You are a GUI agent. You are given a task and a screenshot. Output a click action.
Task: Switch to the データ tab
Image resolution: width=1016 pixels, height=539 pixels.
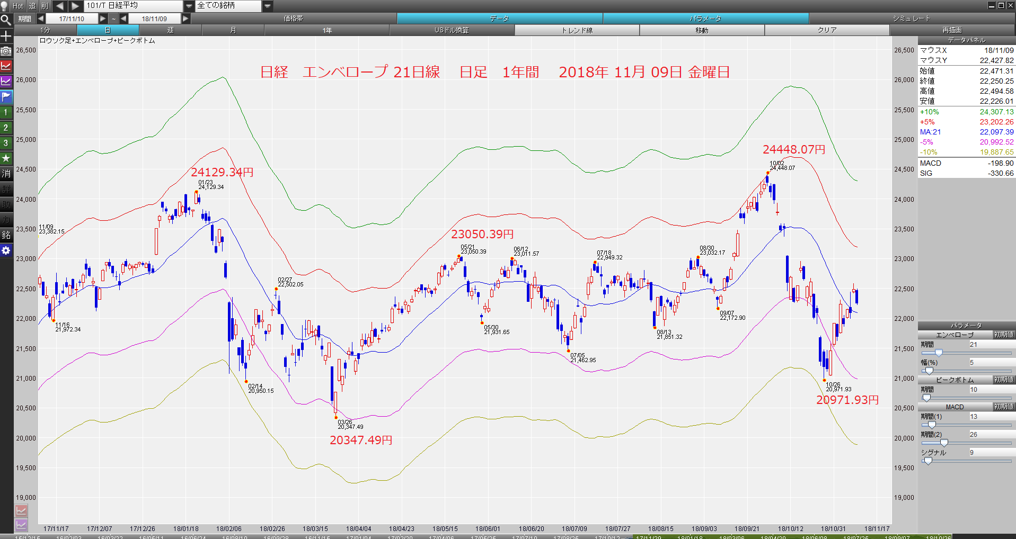(x=500, y=19)
